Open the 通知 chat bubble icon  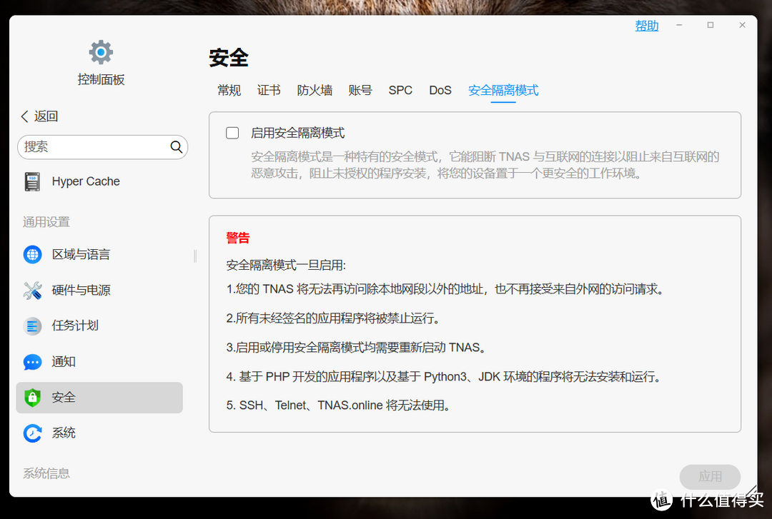[31, 362]
